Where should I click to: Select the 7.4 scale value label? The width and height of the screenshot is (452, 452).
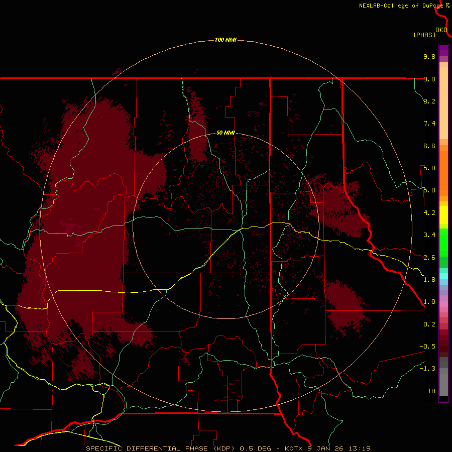pos(429,124)
